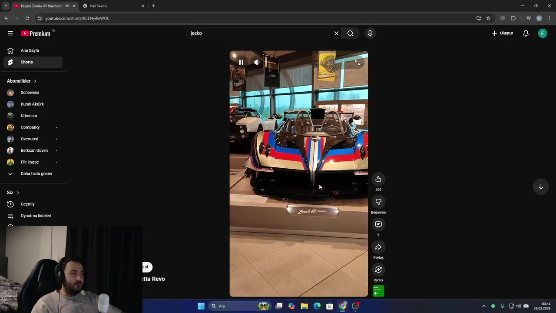Install app icon in address bar

[479, 18]
